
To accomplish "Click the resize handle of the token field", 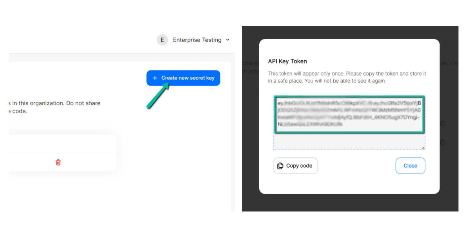I will (423, 148).
